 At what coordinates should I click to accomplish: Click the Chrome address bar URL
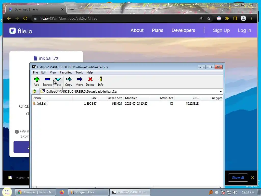click(68, 18)
